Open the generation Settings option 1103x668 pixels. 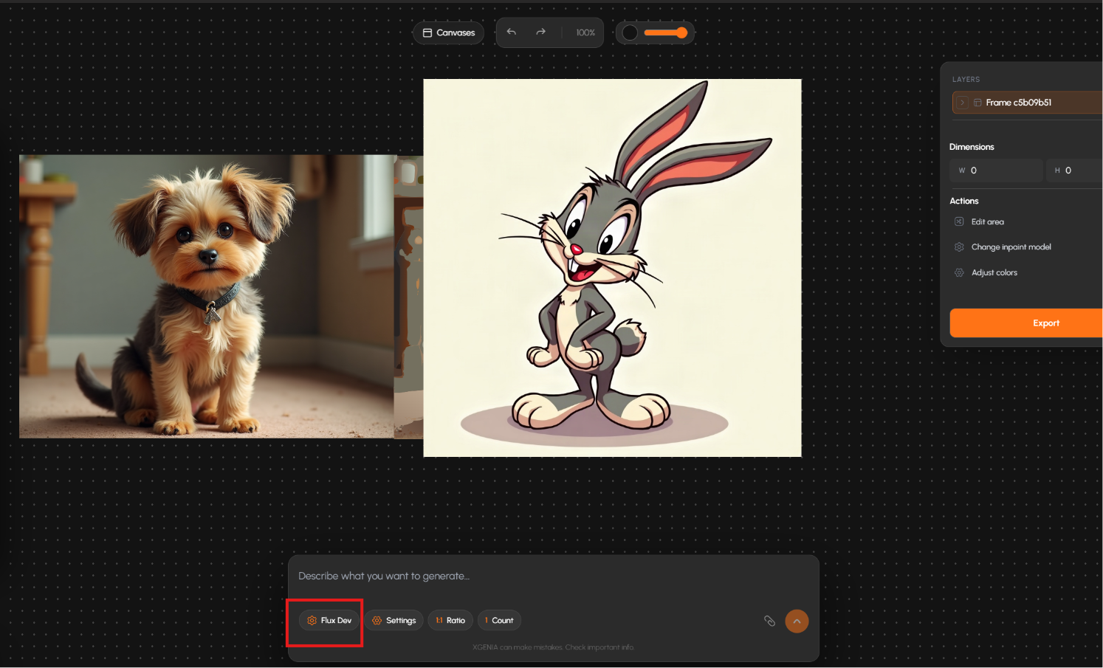394,621
